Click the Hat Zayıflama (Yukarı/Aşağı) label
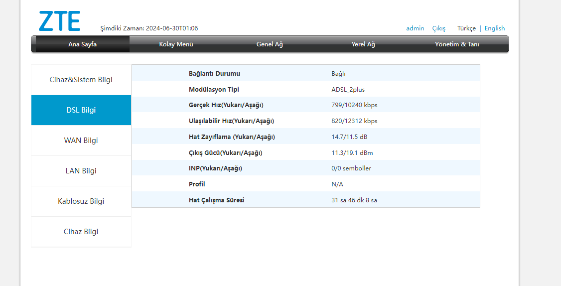 (x=232, y=137)
